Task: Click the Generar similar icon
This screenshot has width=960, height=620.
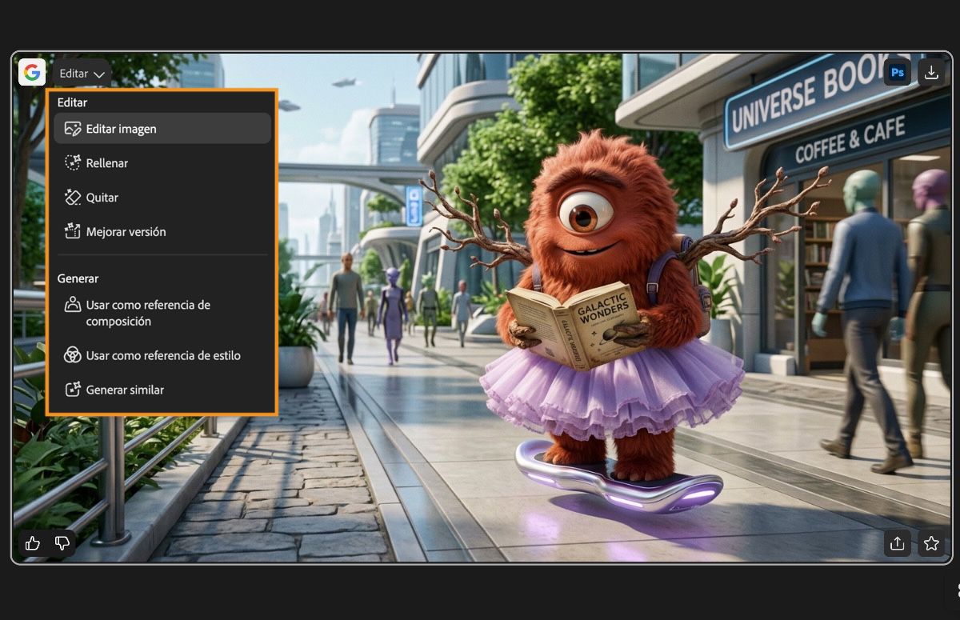Action: pyautogui.click(x=73, y=390)
